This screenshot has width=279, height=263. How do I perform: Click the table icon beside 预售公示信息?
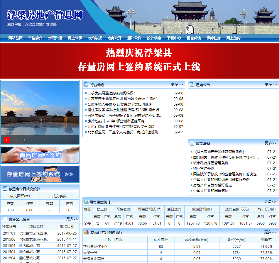coord(5,219)
